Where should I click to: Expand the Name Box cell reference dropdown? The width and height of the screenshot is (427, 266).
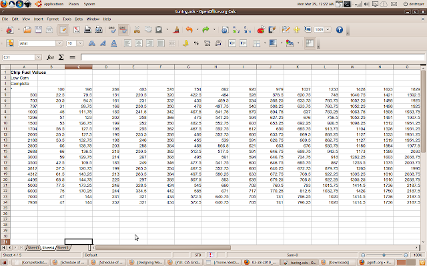coord(39,57)
